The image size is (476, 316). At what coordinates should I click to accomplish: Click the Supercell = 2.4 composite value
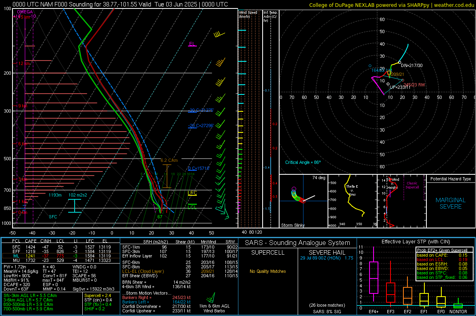(x=98, y=295)
